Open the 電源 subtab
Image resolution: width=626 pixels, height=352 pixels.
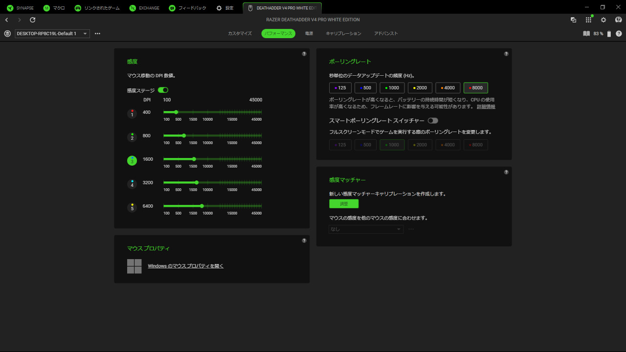(309, 34)
